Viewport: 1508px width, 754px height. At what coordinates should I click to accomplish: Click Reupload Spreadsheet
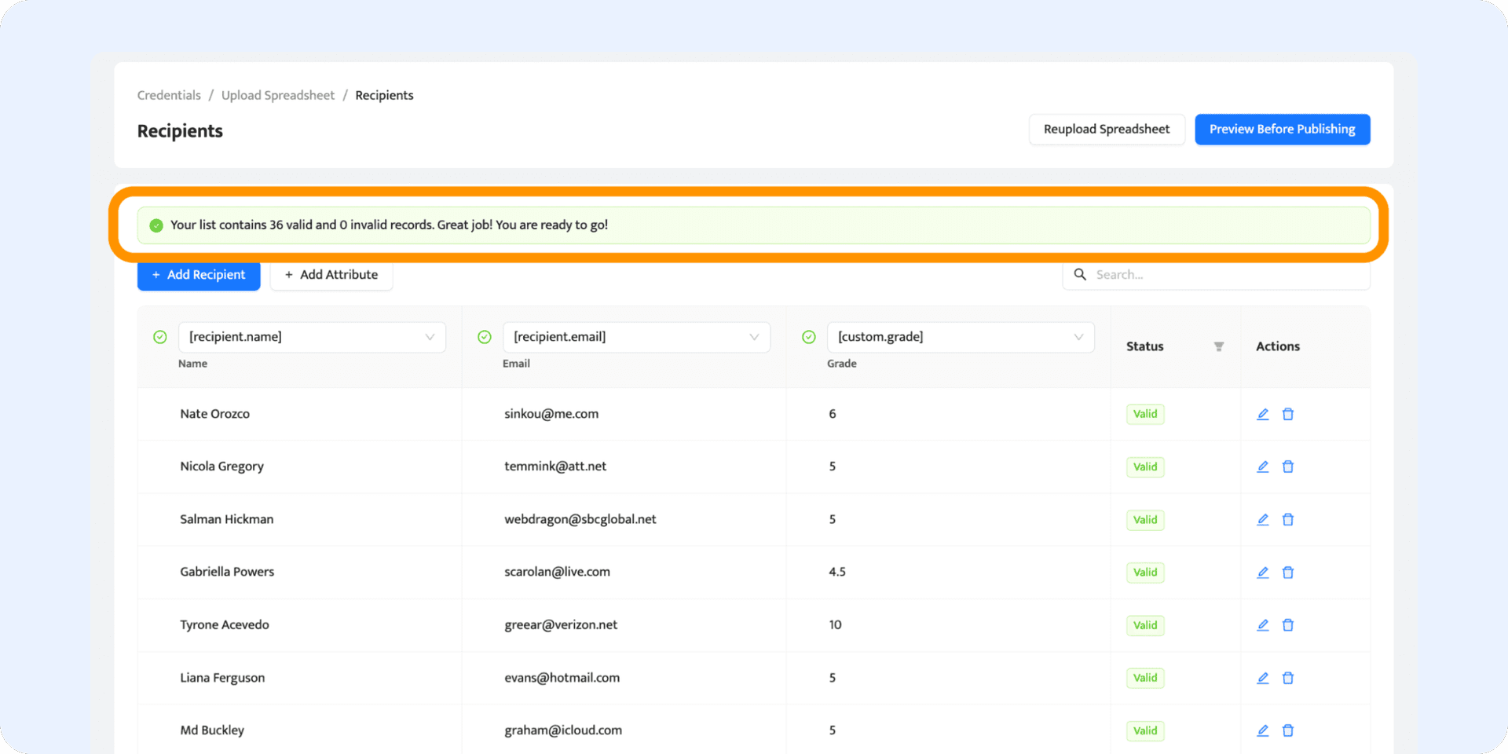point(1106,130)
